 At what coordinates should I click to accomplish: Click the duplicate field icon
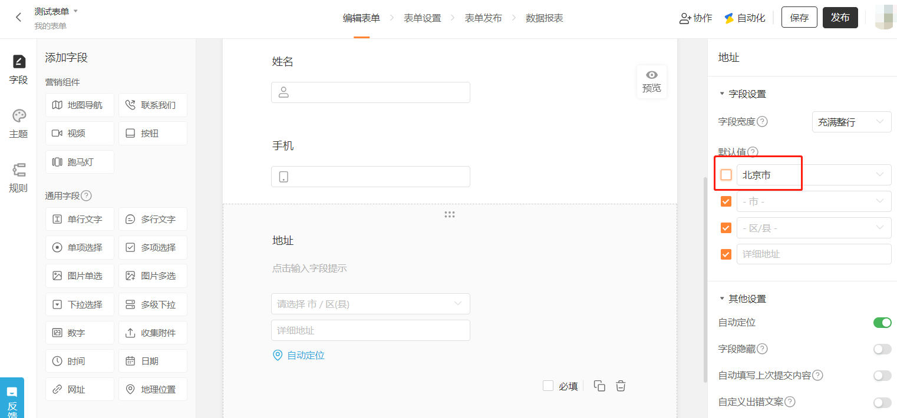tap(599, 386)
